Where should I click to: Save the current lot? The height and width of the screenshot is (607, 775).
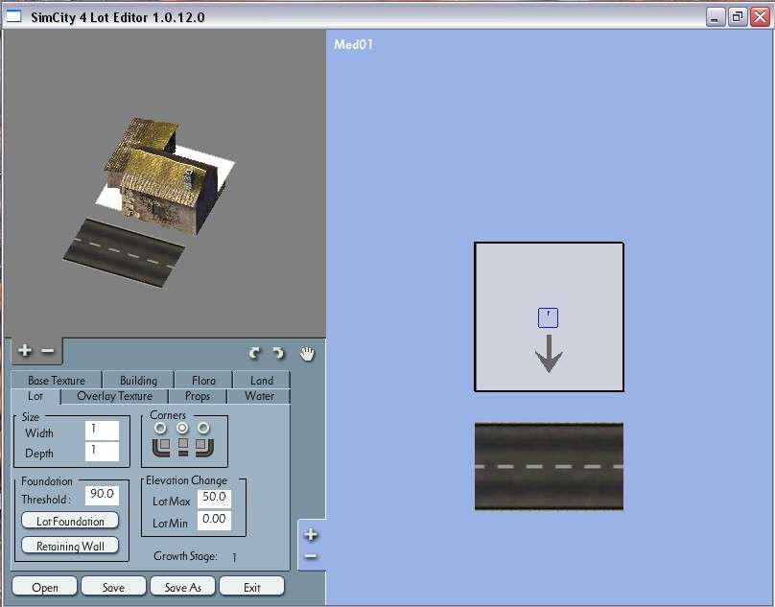point(114,587)
